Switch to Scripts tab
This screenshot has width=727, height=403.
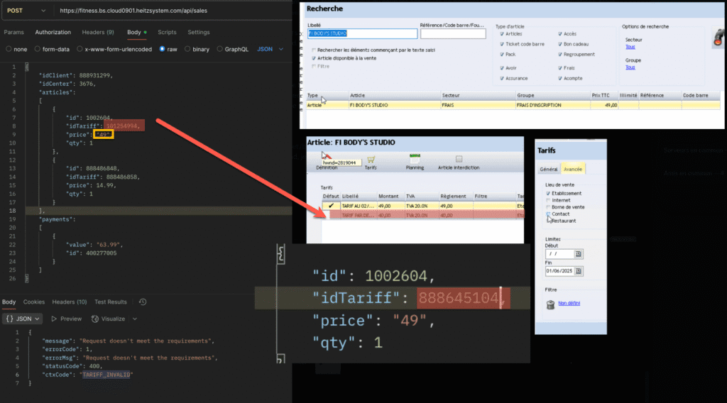(x=167, y=32)
